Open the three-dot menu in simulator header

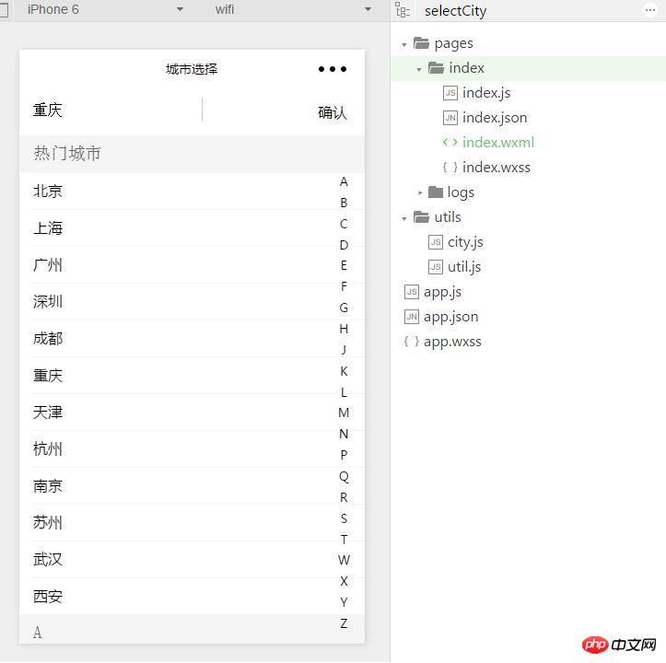pyautogui.click(x=333, y=69)
